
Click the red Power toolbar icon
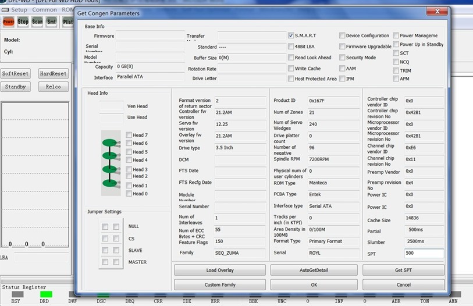(x=8, y=22)
